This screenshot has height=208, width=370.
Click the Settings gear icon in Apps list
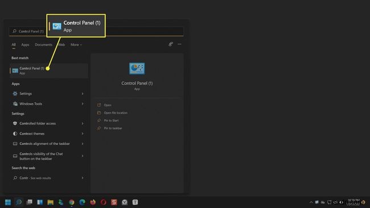coord(15,94)
